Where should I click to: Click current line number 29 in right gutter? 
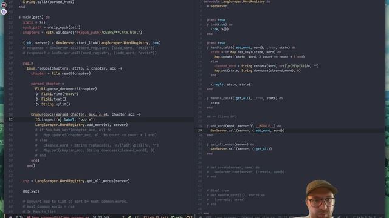click(x=200, y=131)
